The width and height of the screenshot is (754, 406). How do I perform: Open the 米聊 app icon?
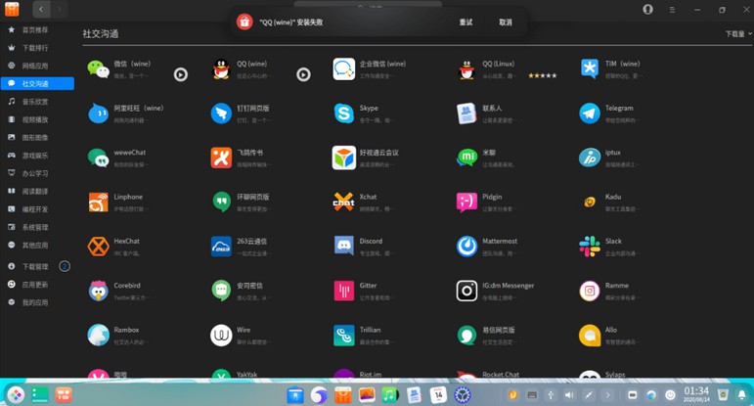[x=466, y=158]
